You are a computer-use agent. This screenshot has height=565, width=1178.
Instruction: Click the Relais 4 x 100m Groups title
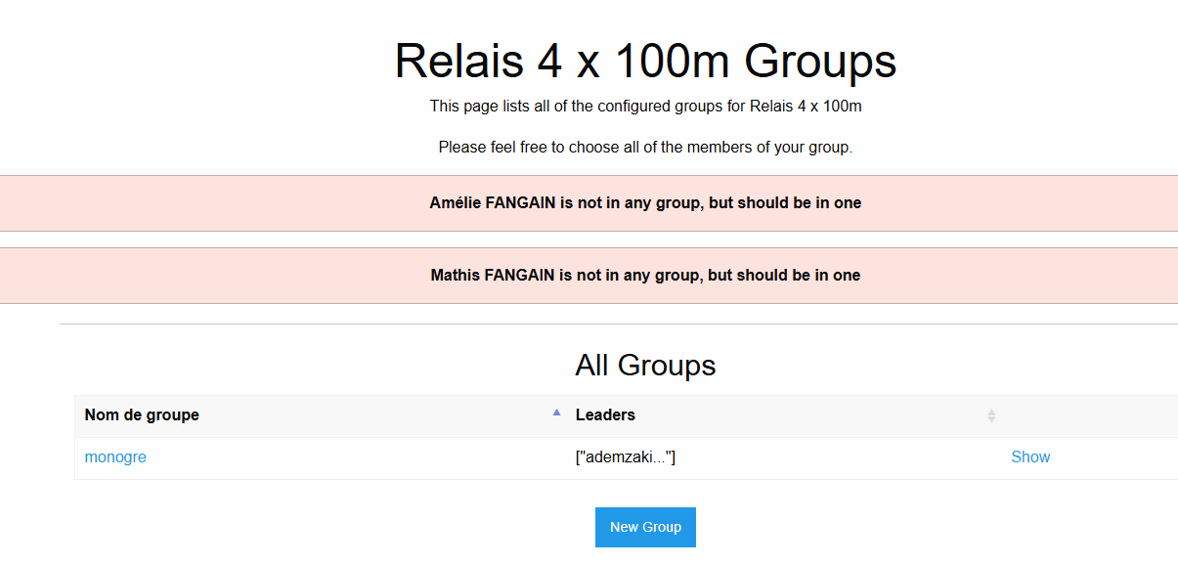point(645,62)
